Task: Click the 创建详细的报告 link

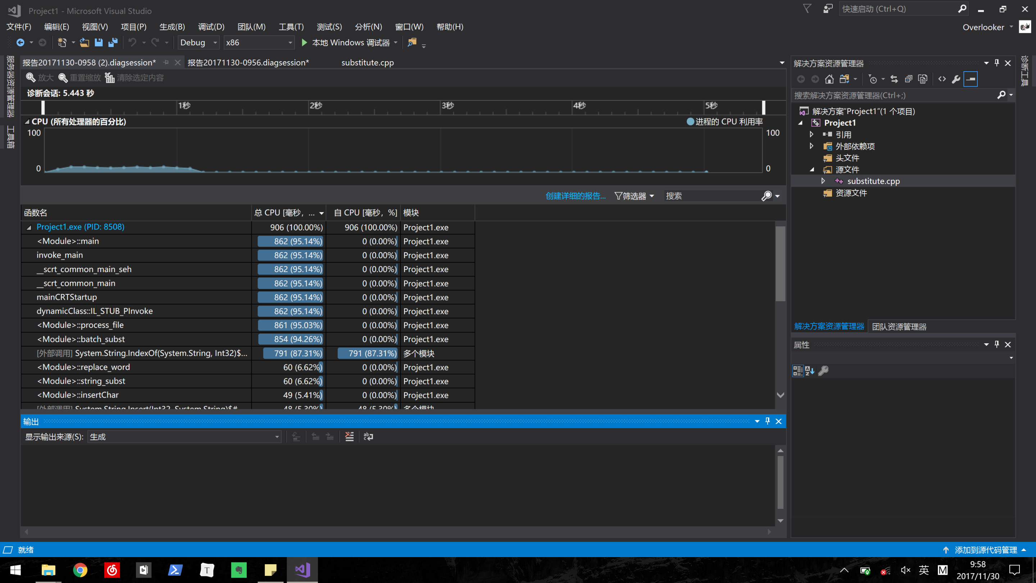Action: (x=576, y=196)
